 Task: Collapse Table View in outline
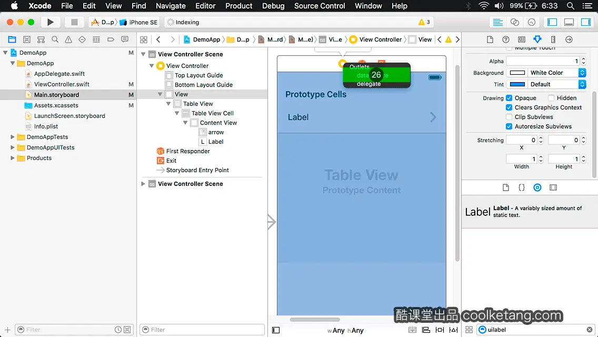coord(168,104)
